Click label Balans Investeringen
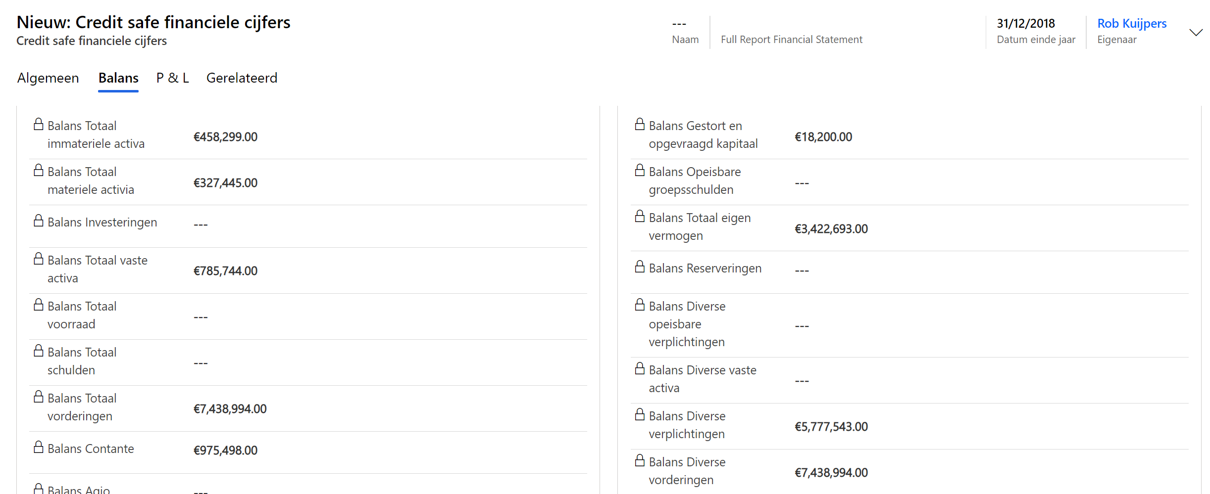The height and width of the screenshot is (494, 1210). (x=102, y=223)
